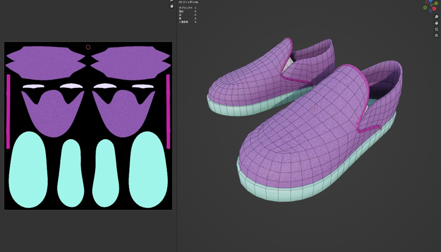Click the red X axis ball on the navigation gizmo
This screenshot has height=252, width=441.
(434, 8)
